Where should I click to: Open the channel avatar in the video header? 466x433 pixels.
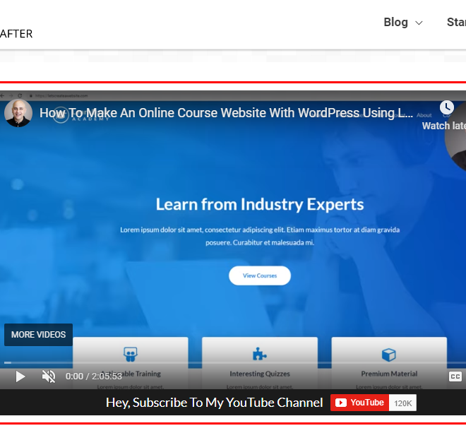[18, 113]
